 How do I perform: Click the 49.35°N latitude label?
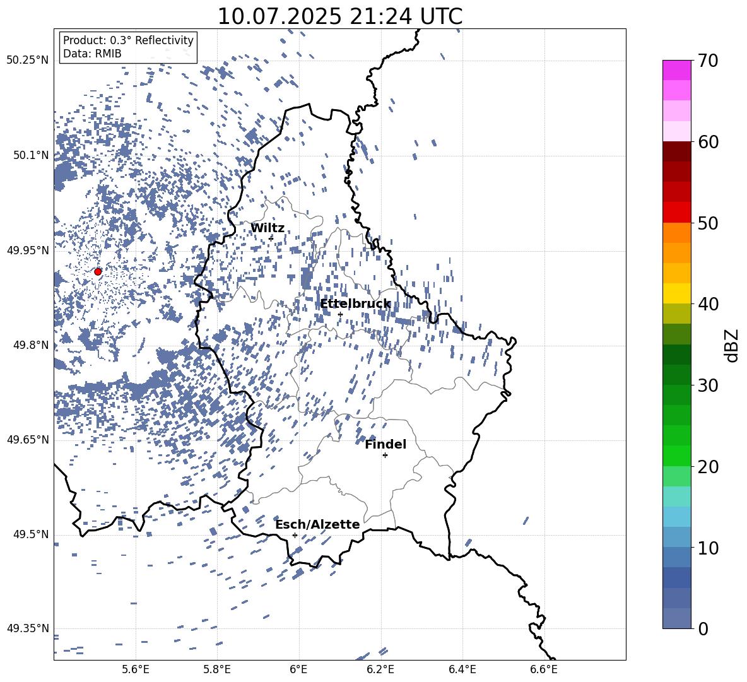[28, 628]
